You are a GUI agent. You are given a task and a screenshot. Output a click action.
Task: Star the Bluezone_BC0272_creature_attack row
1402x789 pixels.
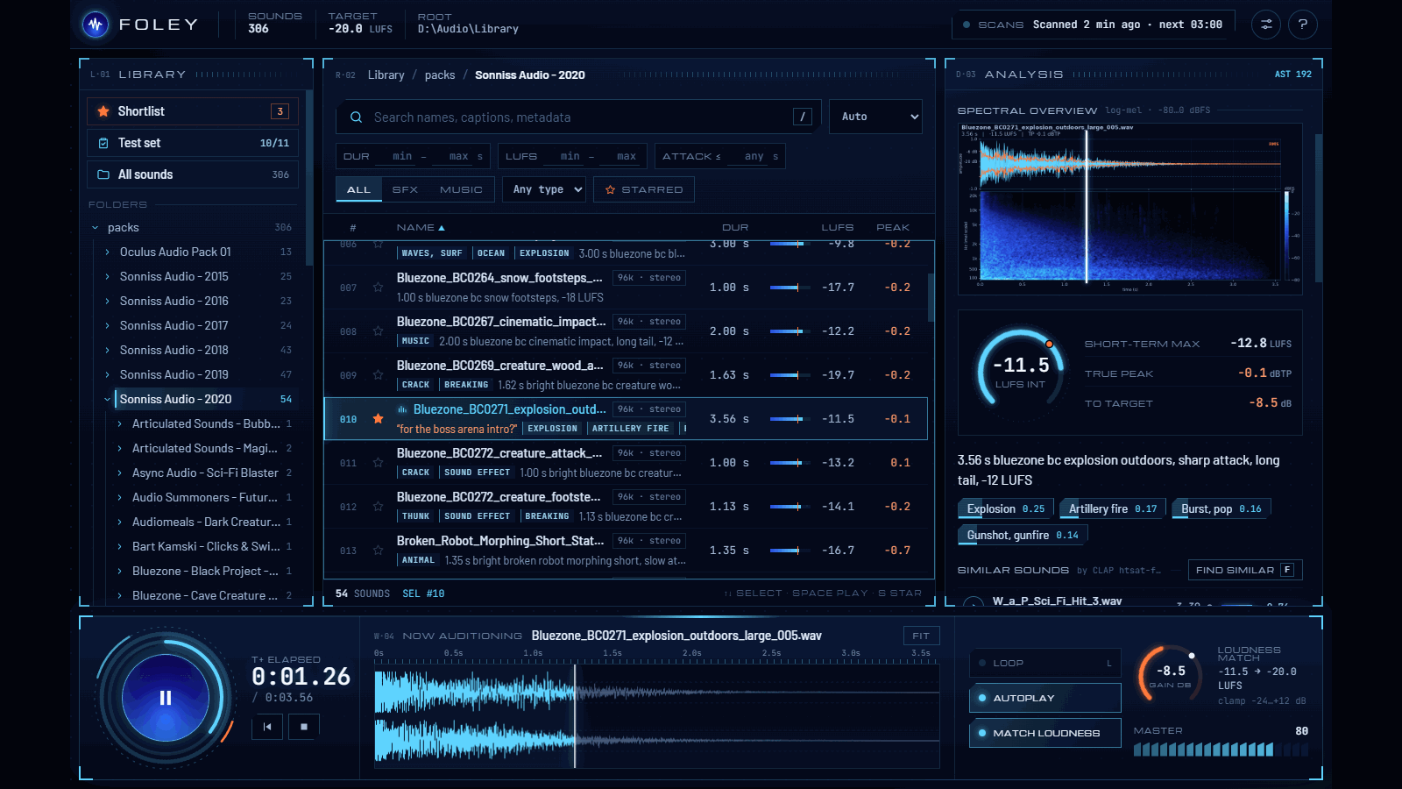(x=378, y=463)
